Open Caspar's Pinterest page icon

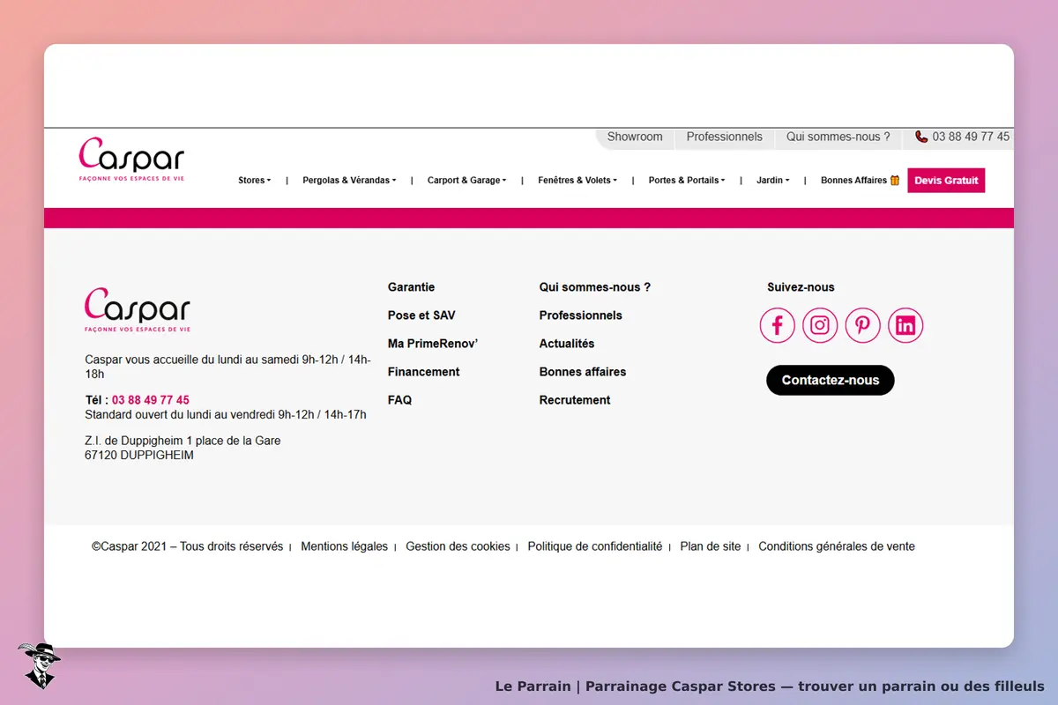pyautogui.click(x=863, y=325)
